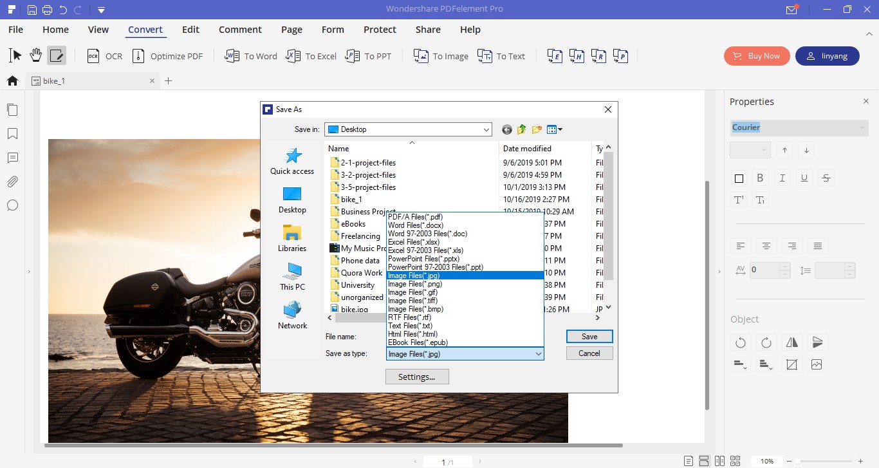879x468 pixels.
Task: Open the attachments panel
Action: point(12,182)
